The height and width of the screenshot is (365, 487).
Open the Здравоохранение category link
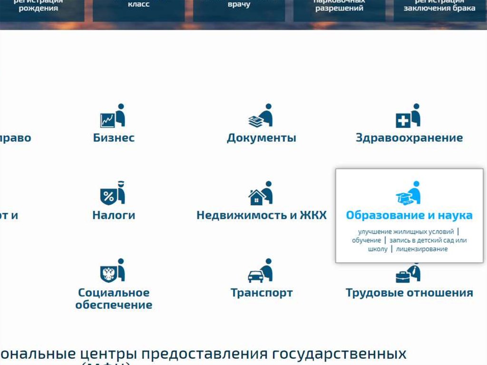coord(409,138)
